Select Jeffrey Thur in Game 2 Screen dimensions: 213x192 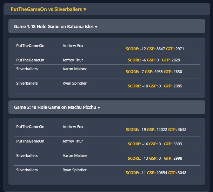click(73, 141)
